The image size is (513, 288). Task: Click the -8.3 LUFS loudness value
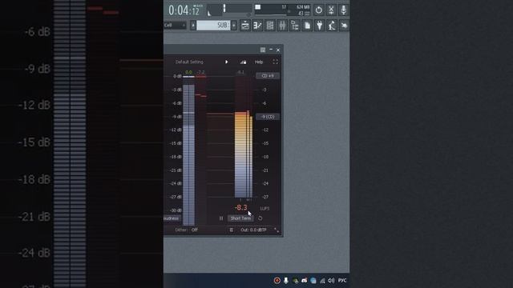tap(240, 207)
